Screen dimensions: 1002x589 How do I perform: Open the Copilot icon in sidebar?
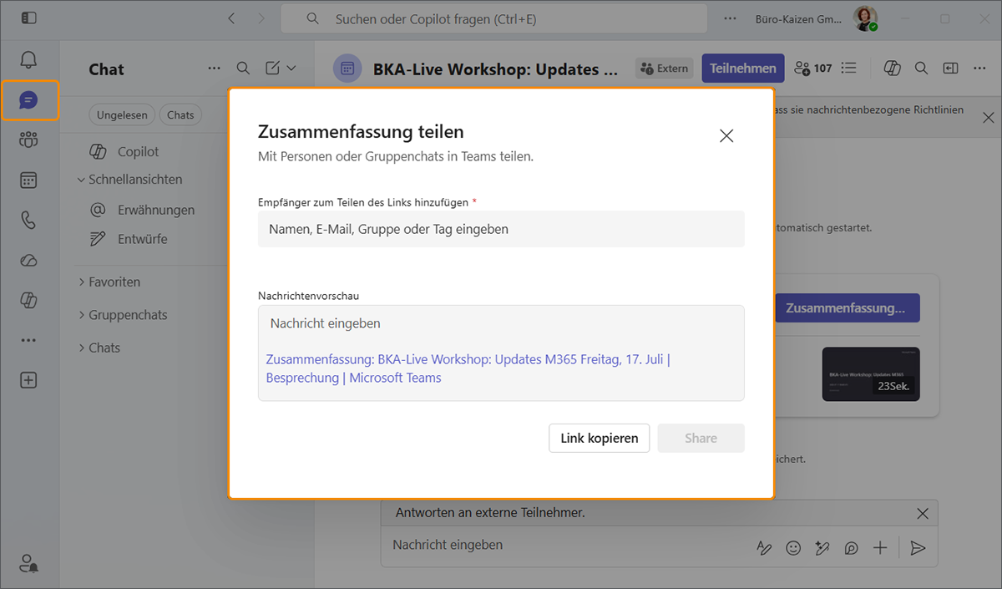coord(29,300)
